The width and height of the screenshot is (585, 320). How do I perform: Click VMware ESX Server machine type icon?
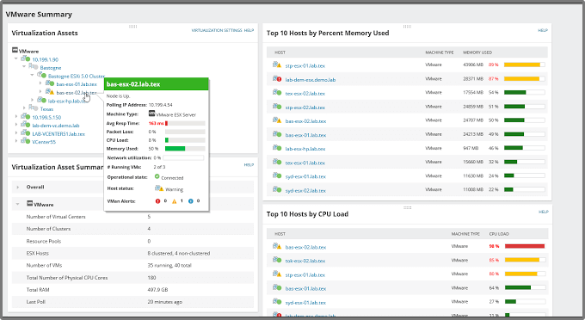pos(152,114)
